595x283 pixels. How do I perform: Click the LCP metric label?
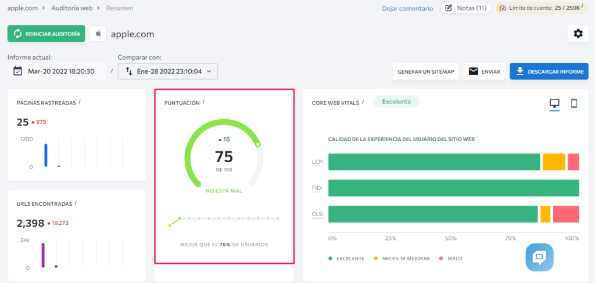click(317, 162)
